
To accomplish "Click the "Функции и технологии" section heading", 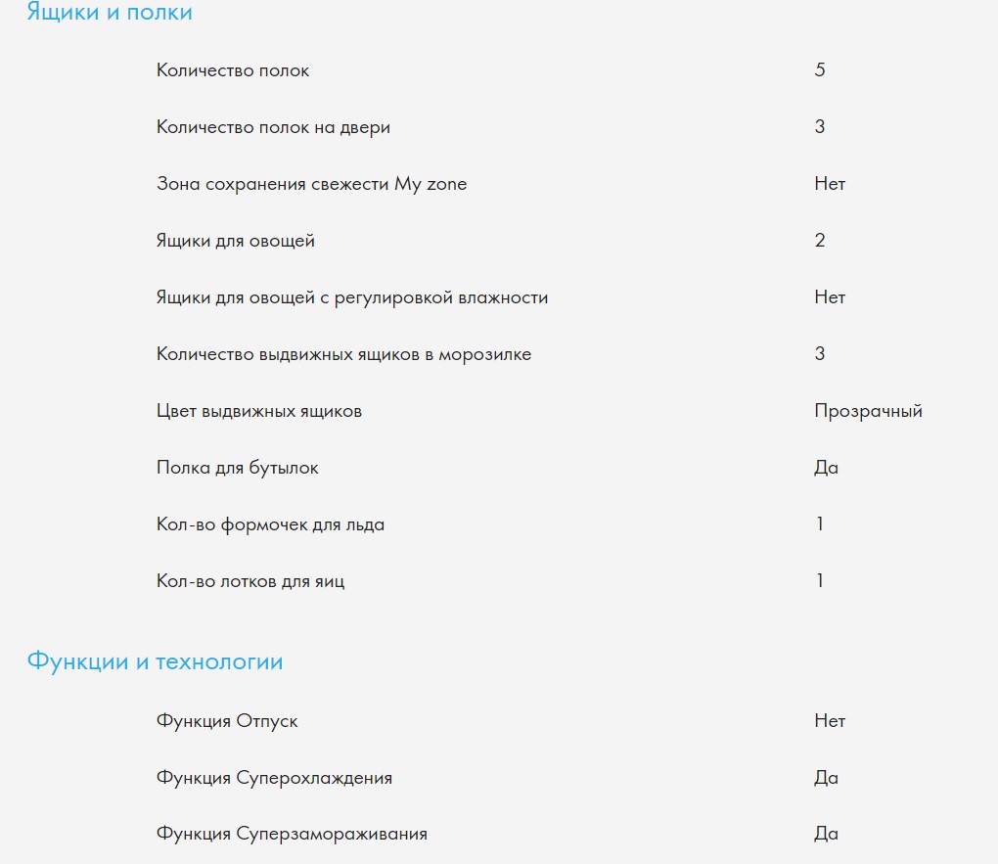I will [155, 662].
